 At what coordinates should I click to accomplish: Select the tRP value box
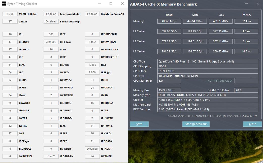(10, 57)
